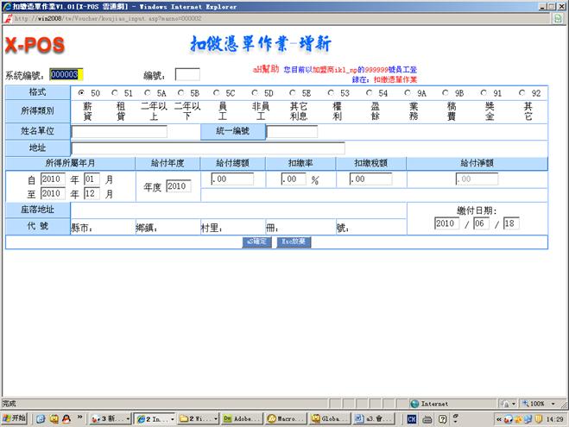Click the 3 新... grouped taskbar button
The image size is (569, 427).
click(111, 418)
